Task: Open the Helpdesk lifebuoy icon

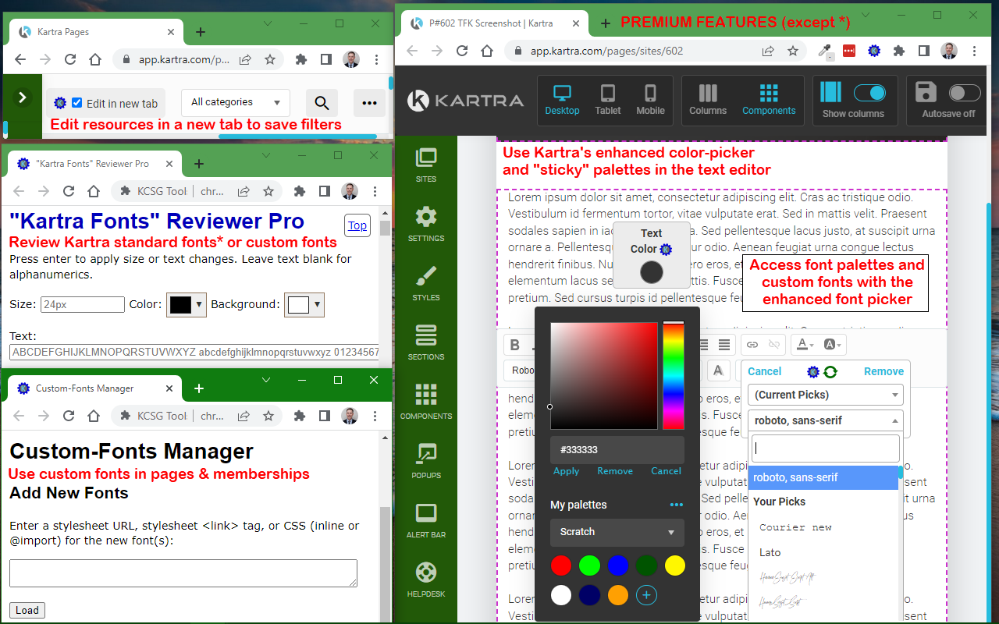Action: coord(426,580)
